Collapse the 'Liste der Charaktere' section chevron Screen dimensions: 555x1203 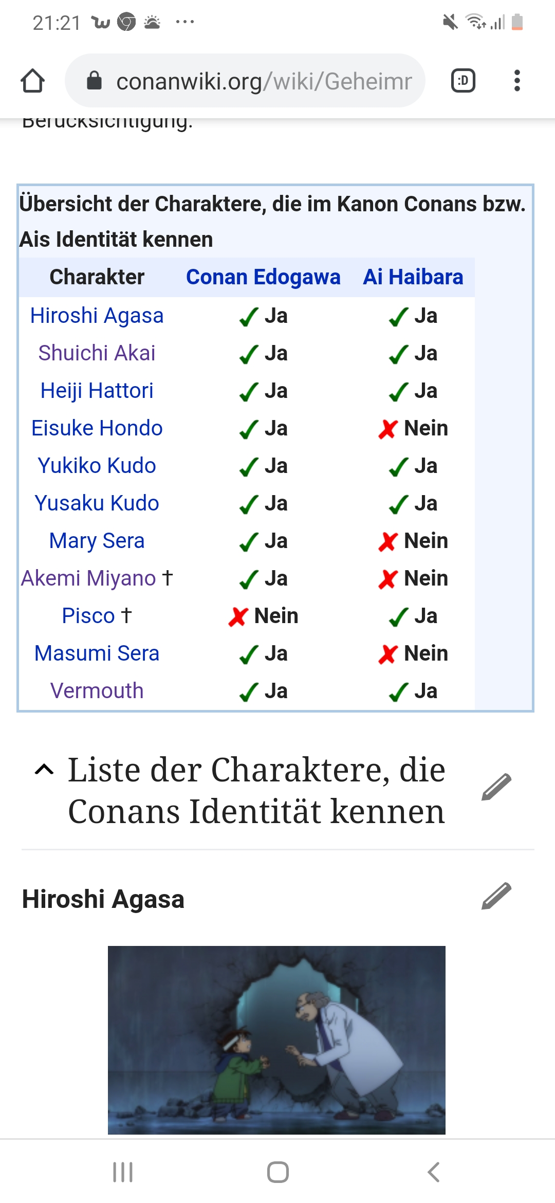pos(44,770)
